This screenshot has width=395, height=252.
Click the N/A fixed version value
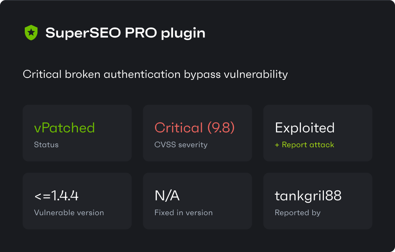pyautogui.click(x=167, y=196)
